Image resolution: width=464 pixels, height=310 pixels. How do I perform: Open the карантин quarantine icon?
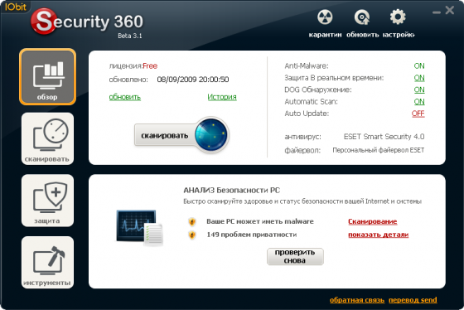tap(325, 17)
